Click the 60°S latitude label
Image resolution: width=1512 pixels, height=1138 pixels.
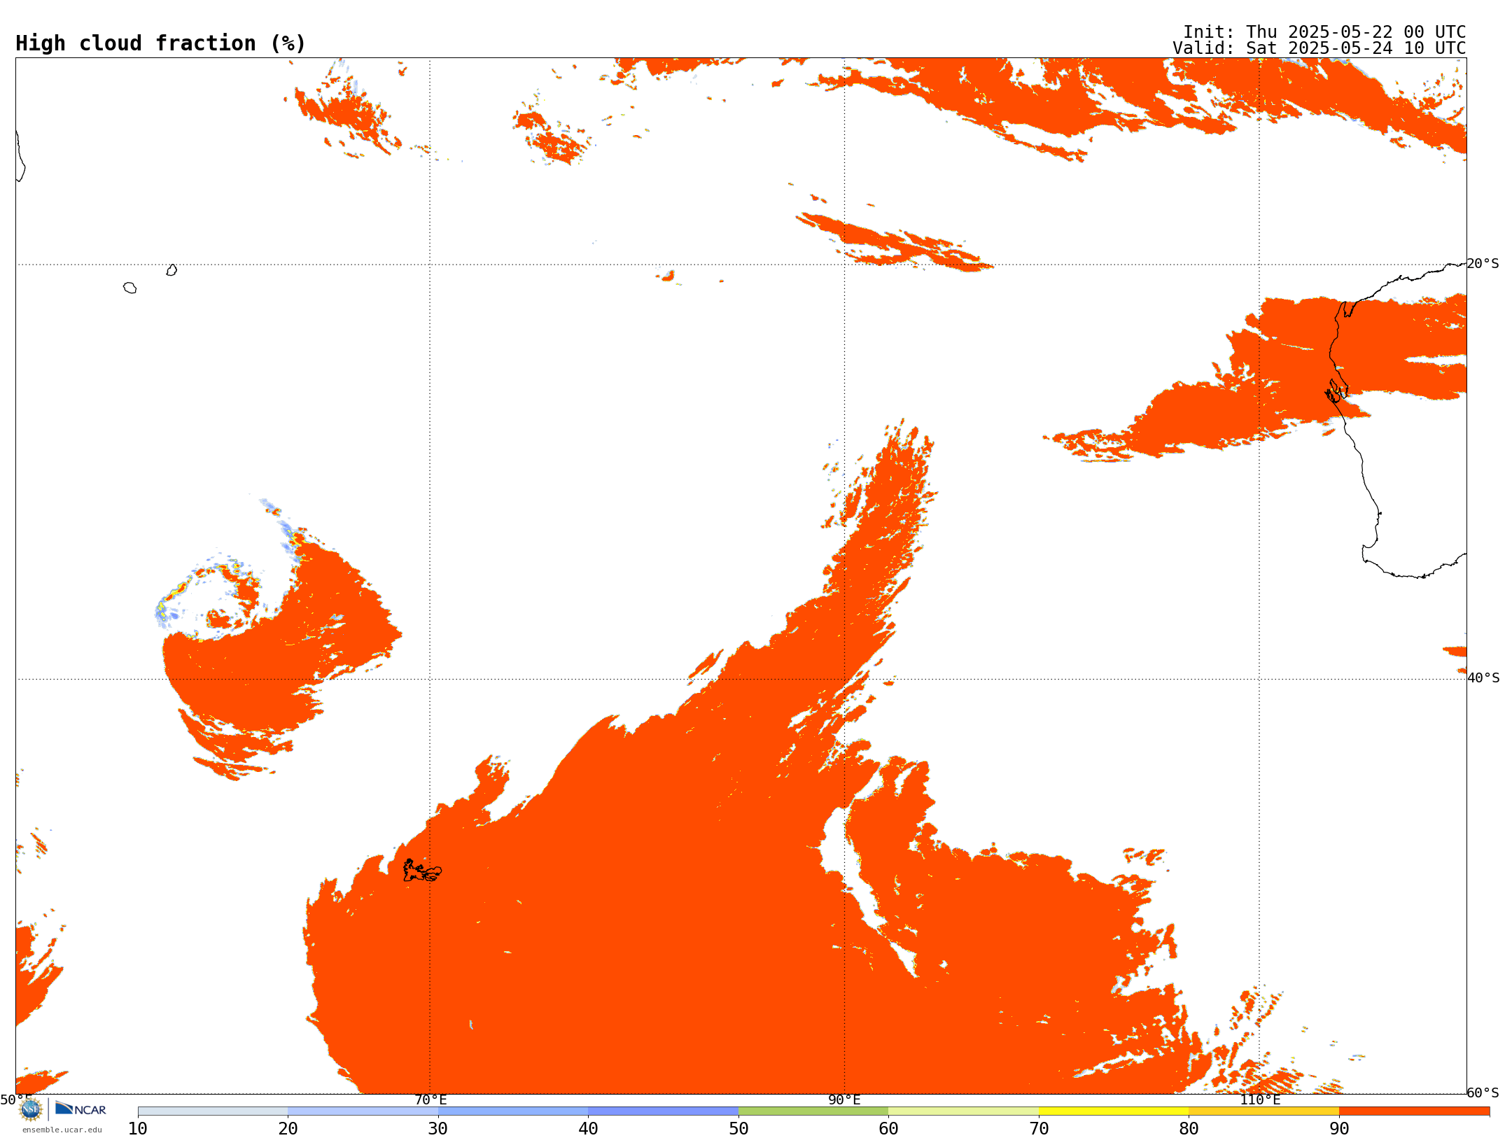pyautogui.click(x=1483, y=1093)
